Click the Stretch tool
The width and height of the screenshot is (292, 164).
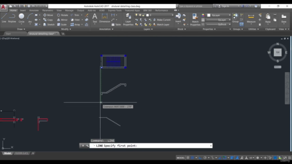[49, 25]
